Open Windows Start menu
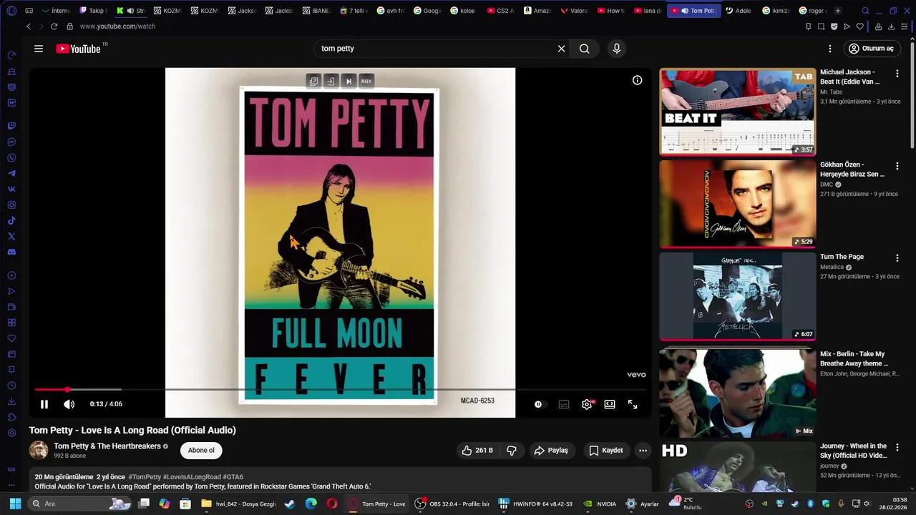 [x=15, y=504]
